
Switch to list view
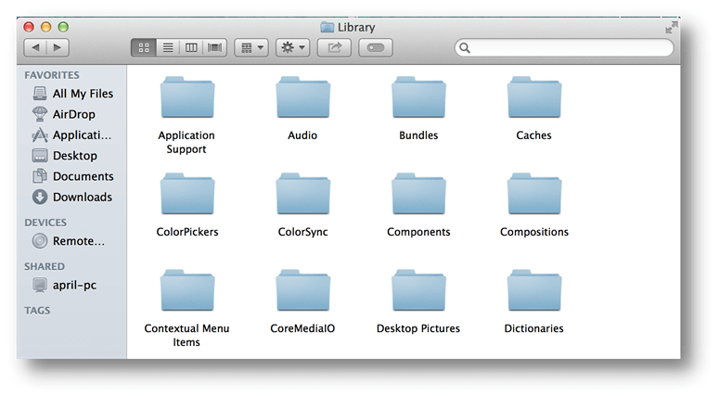tap(168, 47)
